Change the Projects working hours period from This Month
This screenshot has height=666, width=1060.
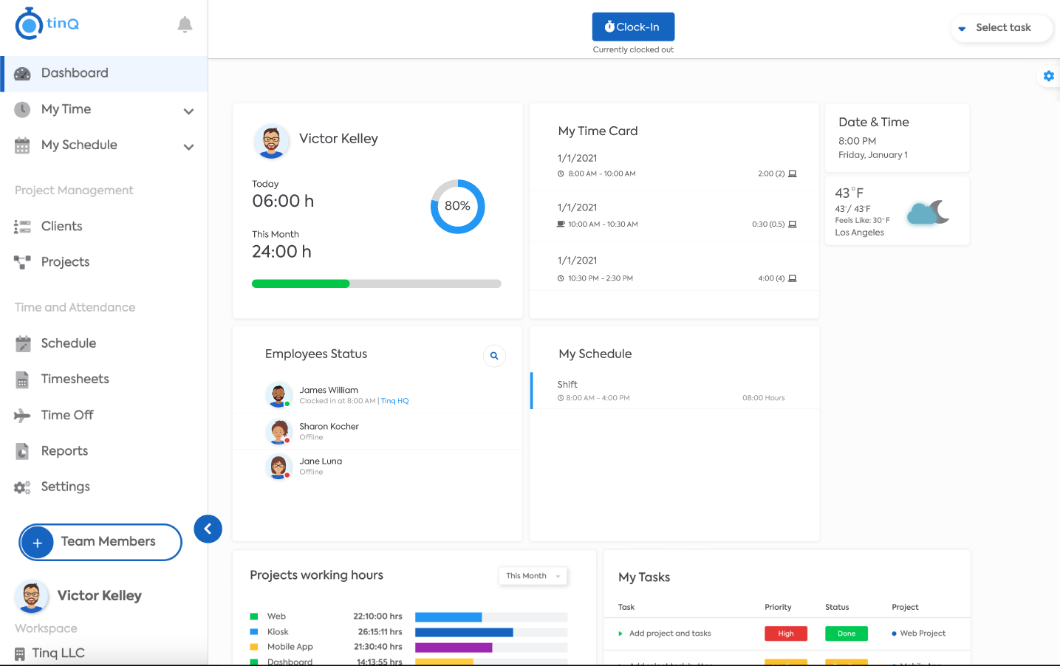(533, 576)
